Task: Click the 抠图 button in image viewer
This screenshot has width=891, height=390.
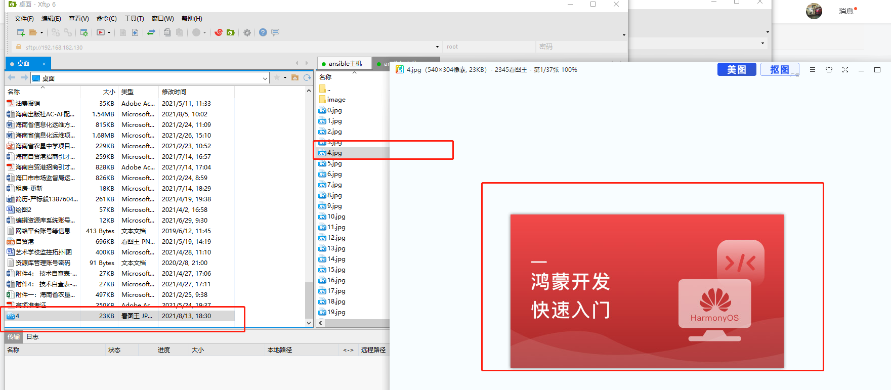Action: coord(780,70)
